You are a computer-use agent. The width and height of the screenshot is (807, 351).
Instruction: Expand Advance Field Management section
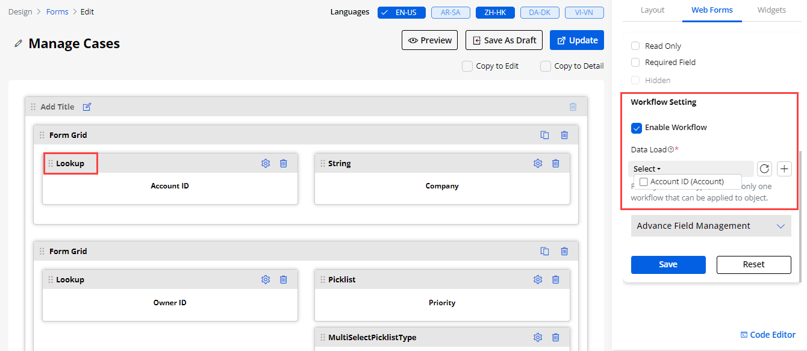click(x=711, y=226)
